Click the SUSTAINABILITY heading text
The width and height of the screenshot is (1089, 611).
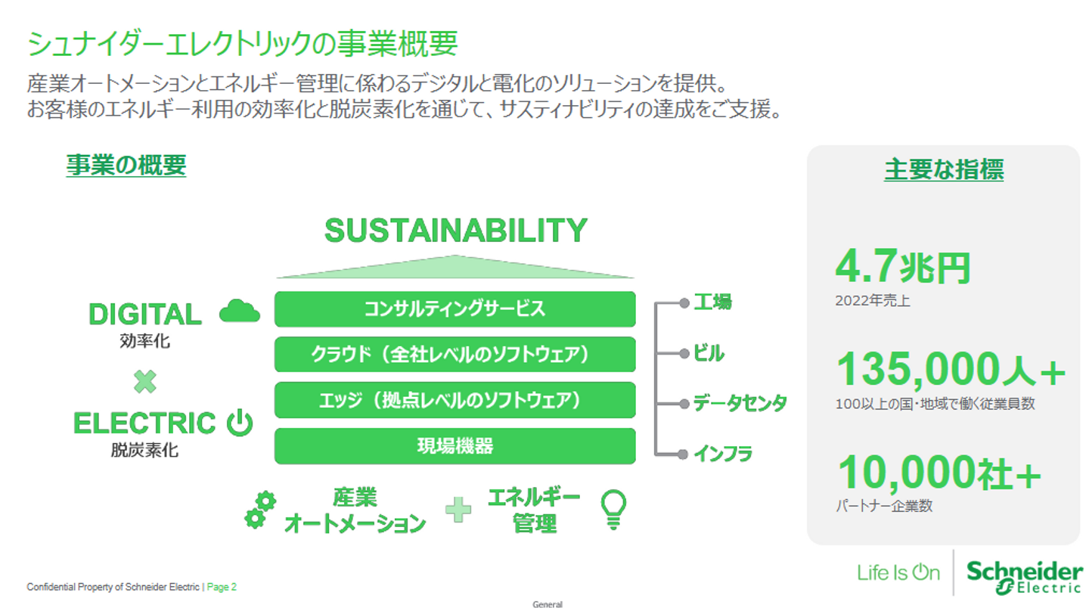point(455,230)
